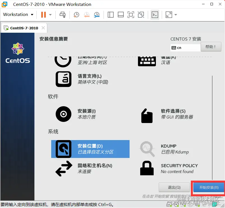Select 语言支持(L) label

pos(90,76)
